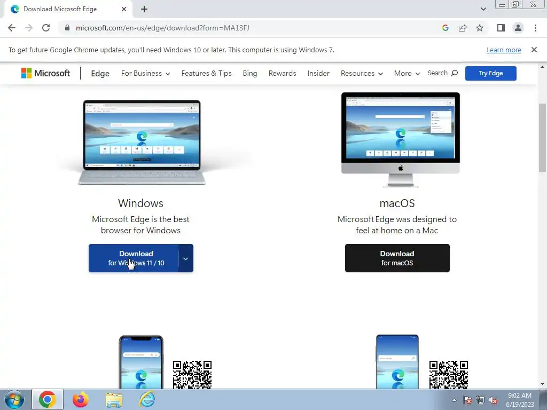Click the address bar URL
The width and height of the screenshot is (547, 410).
click(162, 28)
